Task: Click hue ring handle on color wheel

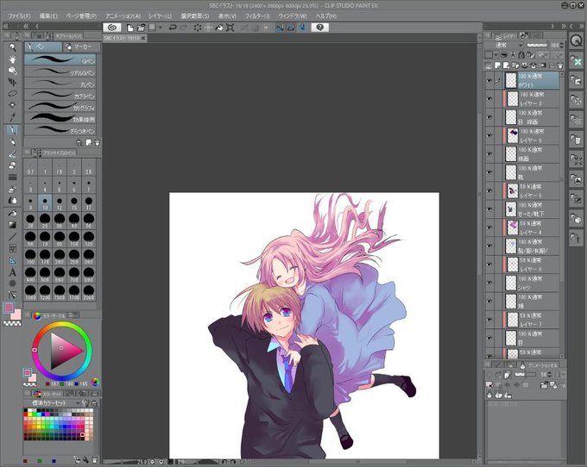Action: point(35,350)
